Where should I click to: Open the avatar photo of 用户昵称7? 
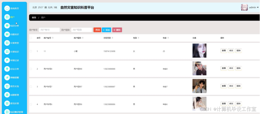pos(199,86)
